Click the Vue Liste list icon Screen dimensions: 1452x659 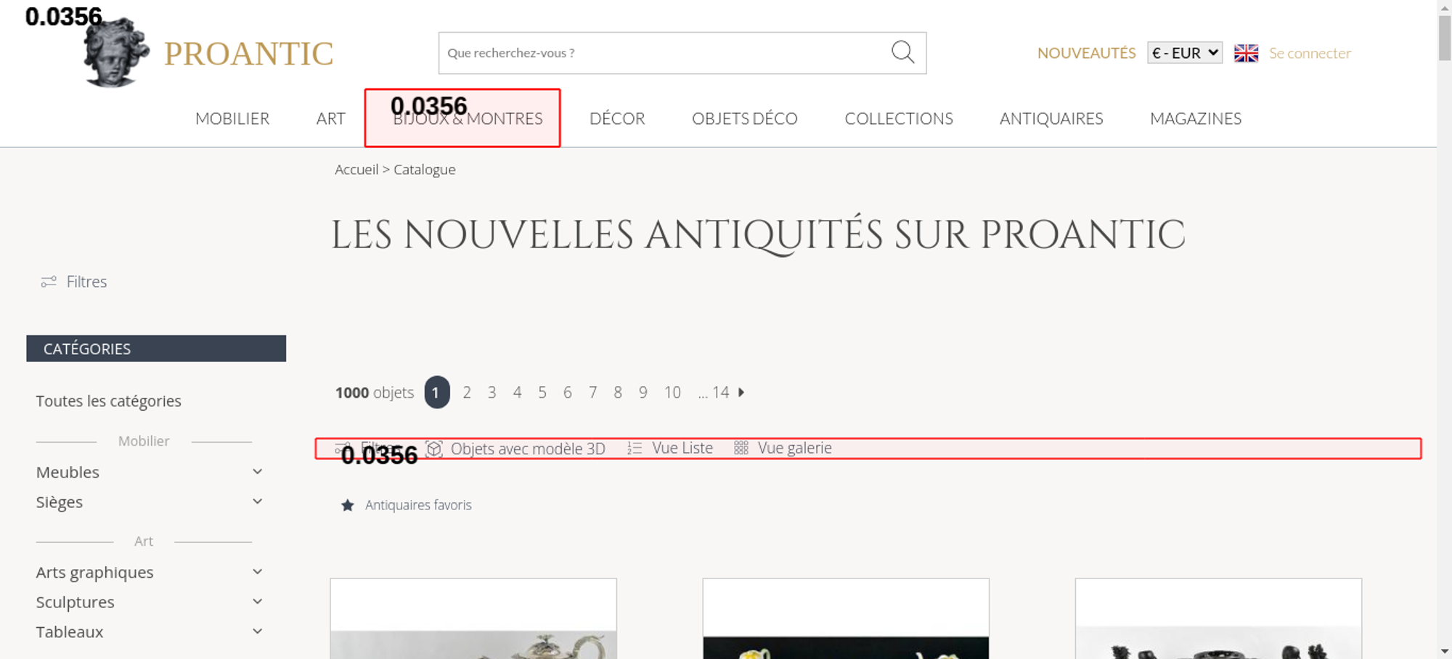pos(635,449)
